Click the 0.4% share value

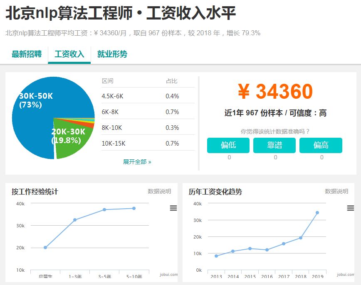[x=172, y=96]
